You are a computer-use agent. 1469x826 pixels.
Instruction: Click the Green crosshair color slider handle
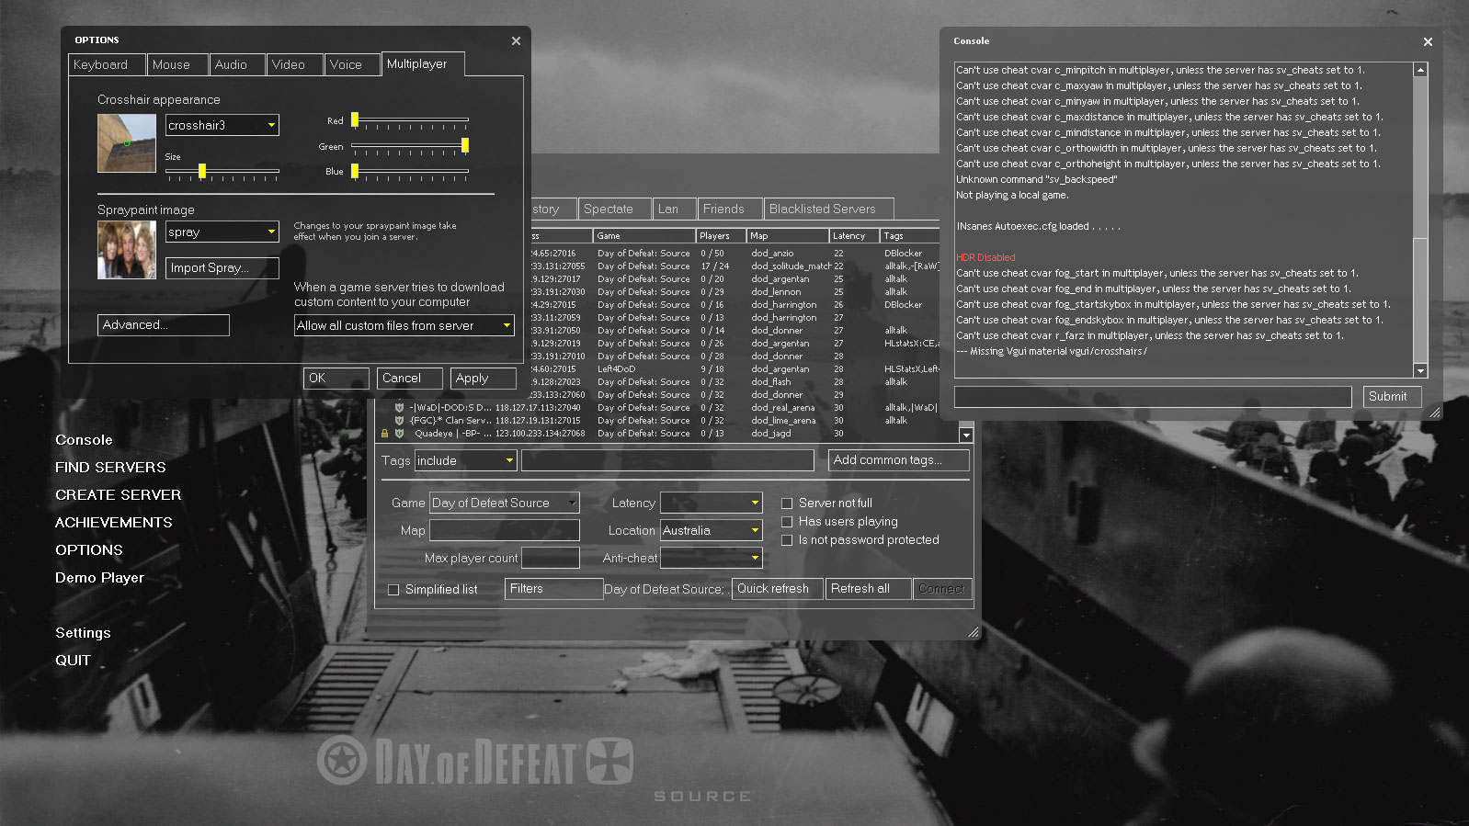465,145
